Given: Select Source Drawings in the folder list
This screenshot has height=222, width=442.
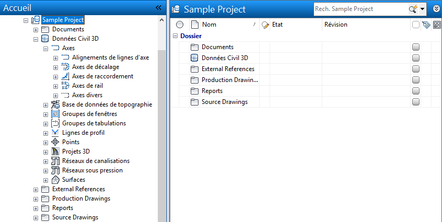Looking at the screenshot, I should [x=224, y=102].
